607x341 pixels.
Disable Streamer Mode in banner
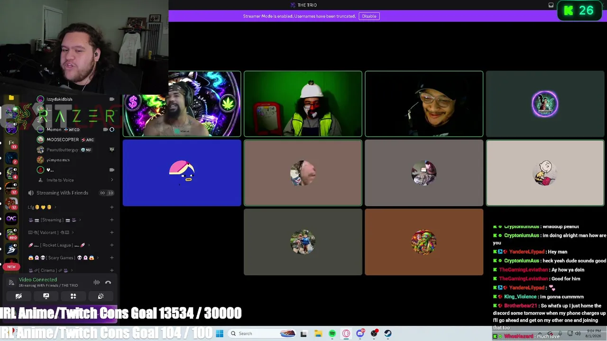coord(369,16)
